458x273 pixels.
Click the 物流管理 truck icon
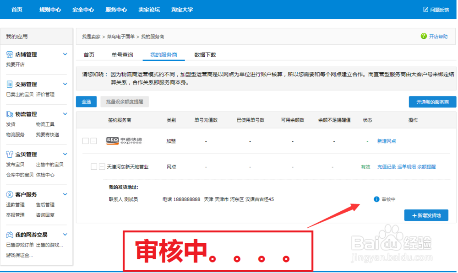[x=10, y=114]
